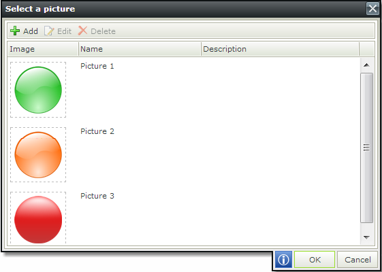
Task: Select the Picture 1 row name
Action: pyautogui.click(x=97, y=66)
